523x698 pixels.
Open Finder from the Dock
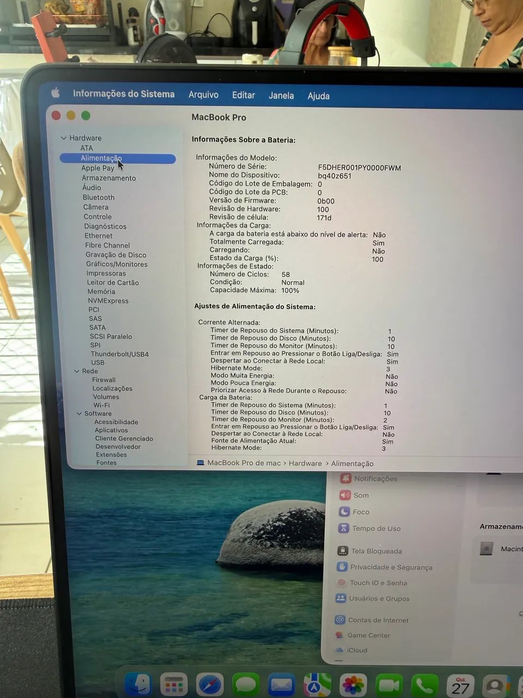(138, 684)
